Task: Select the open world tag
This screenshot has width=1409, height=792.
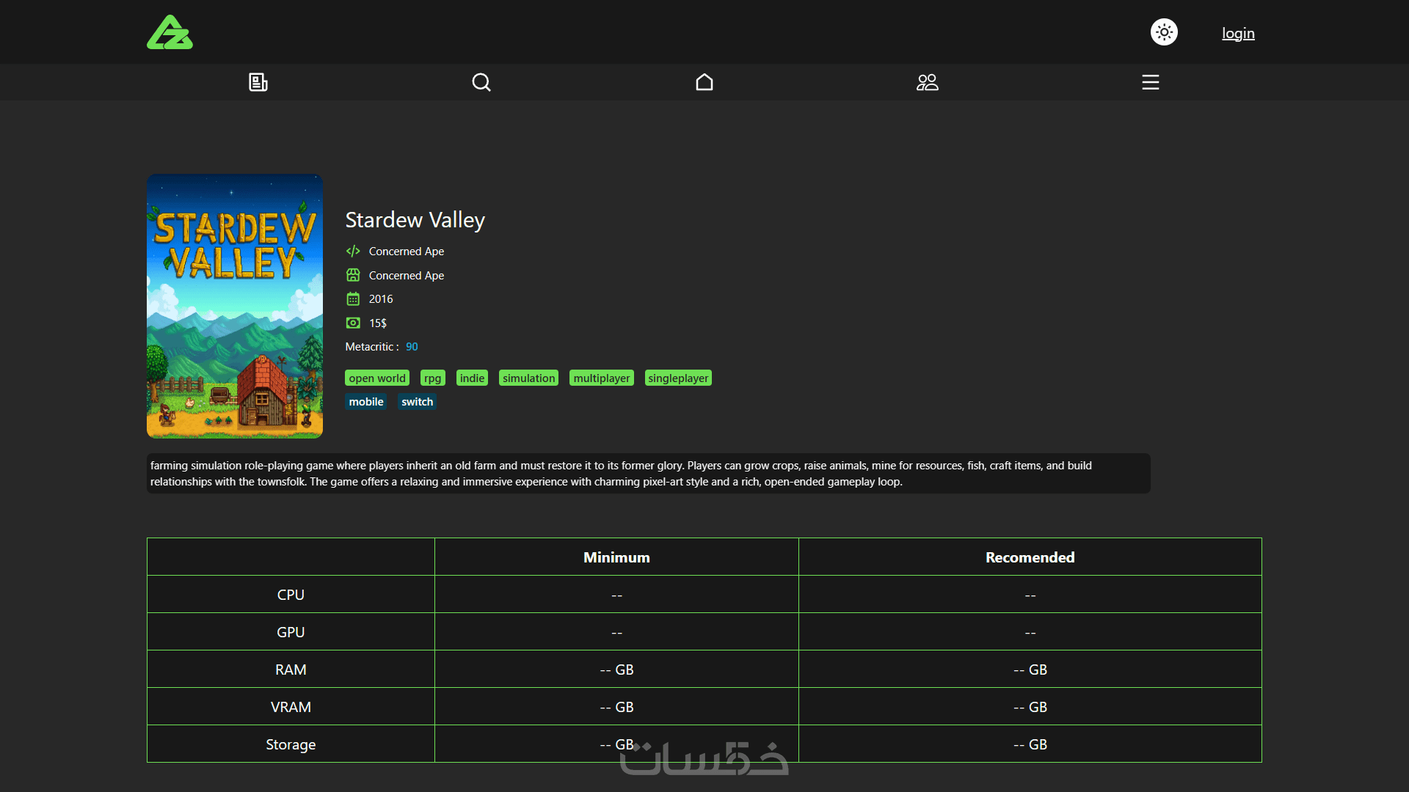Action: click(x=377, y=378)
